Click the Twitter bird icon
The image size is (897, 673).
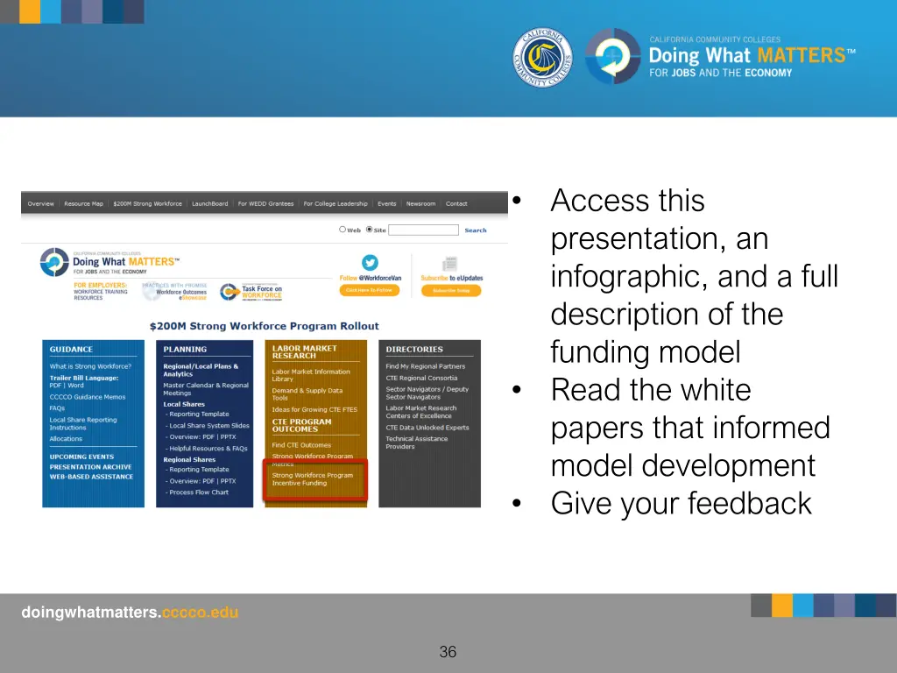tap(370, 263)
